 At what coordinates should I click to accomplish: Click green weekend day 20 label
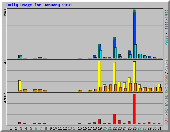coord(105,128)
